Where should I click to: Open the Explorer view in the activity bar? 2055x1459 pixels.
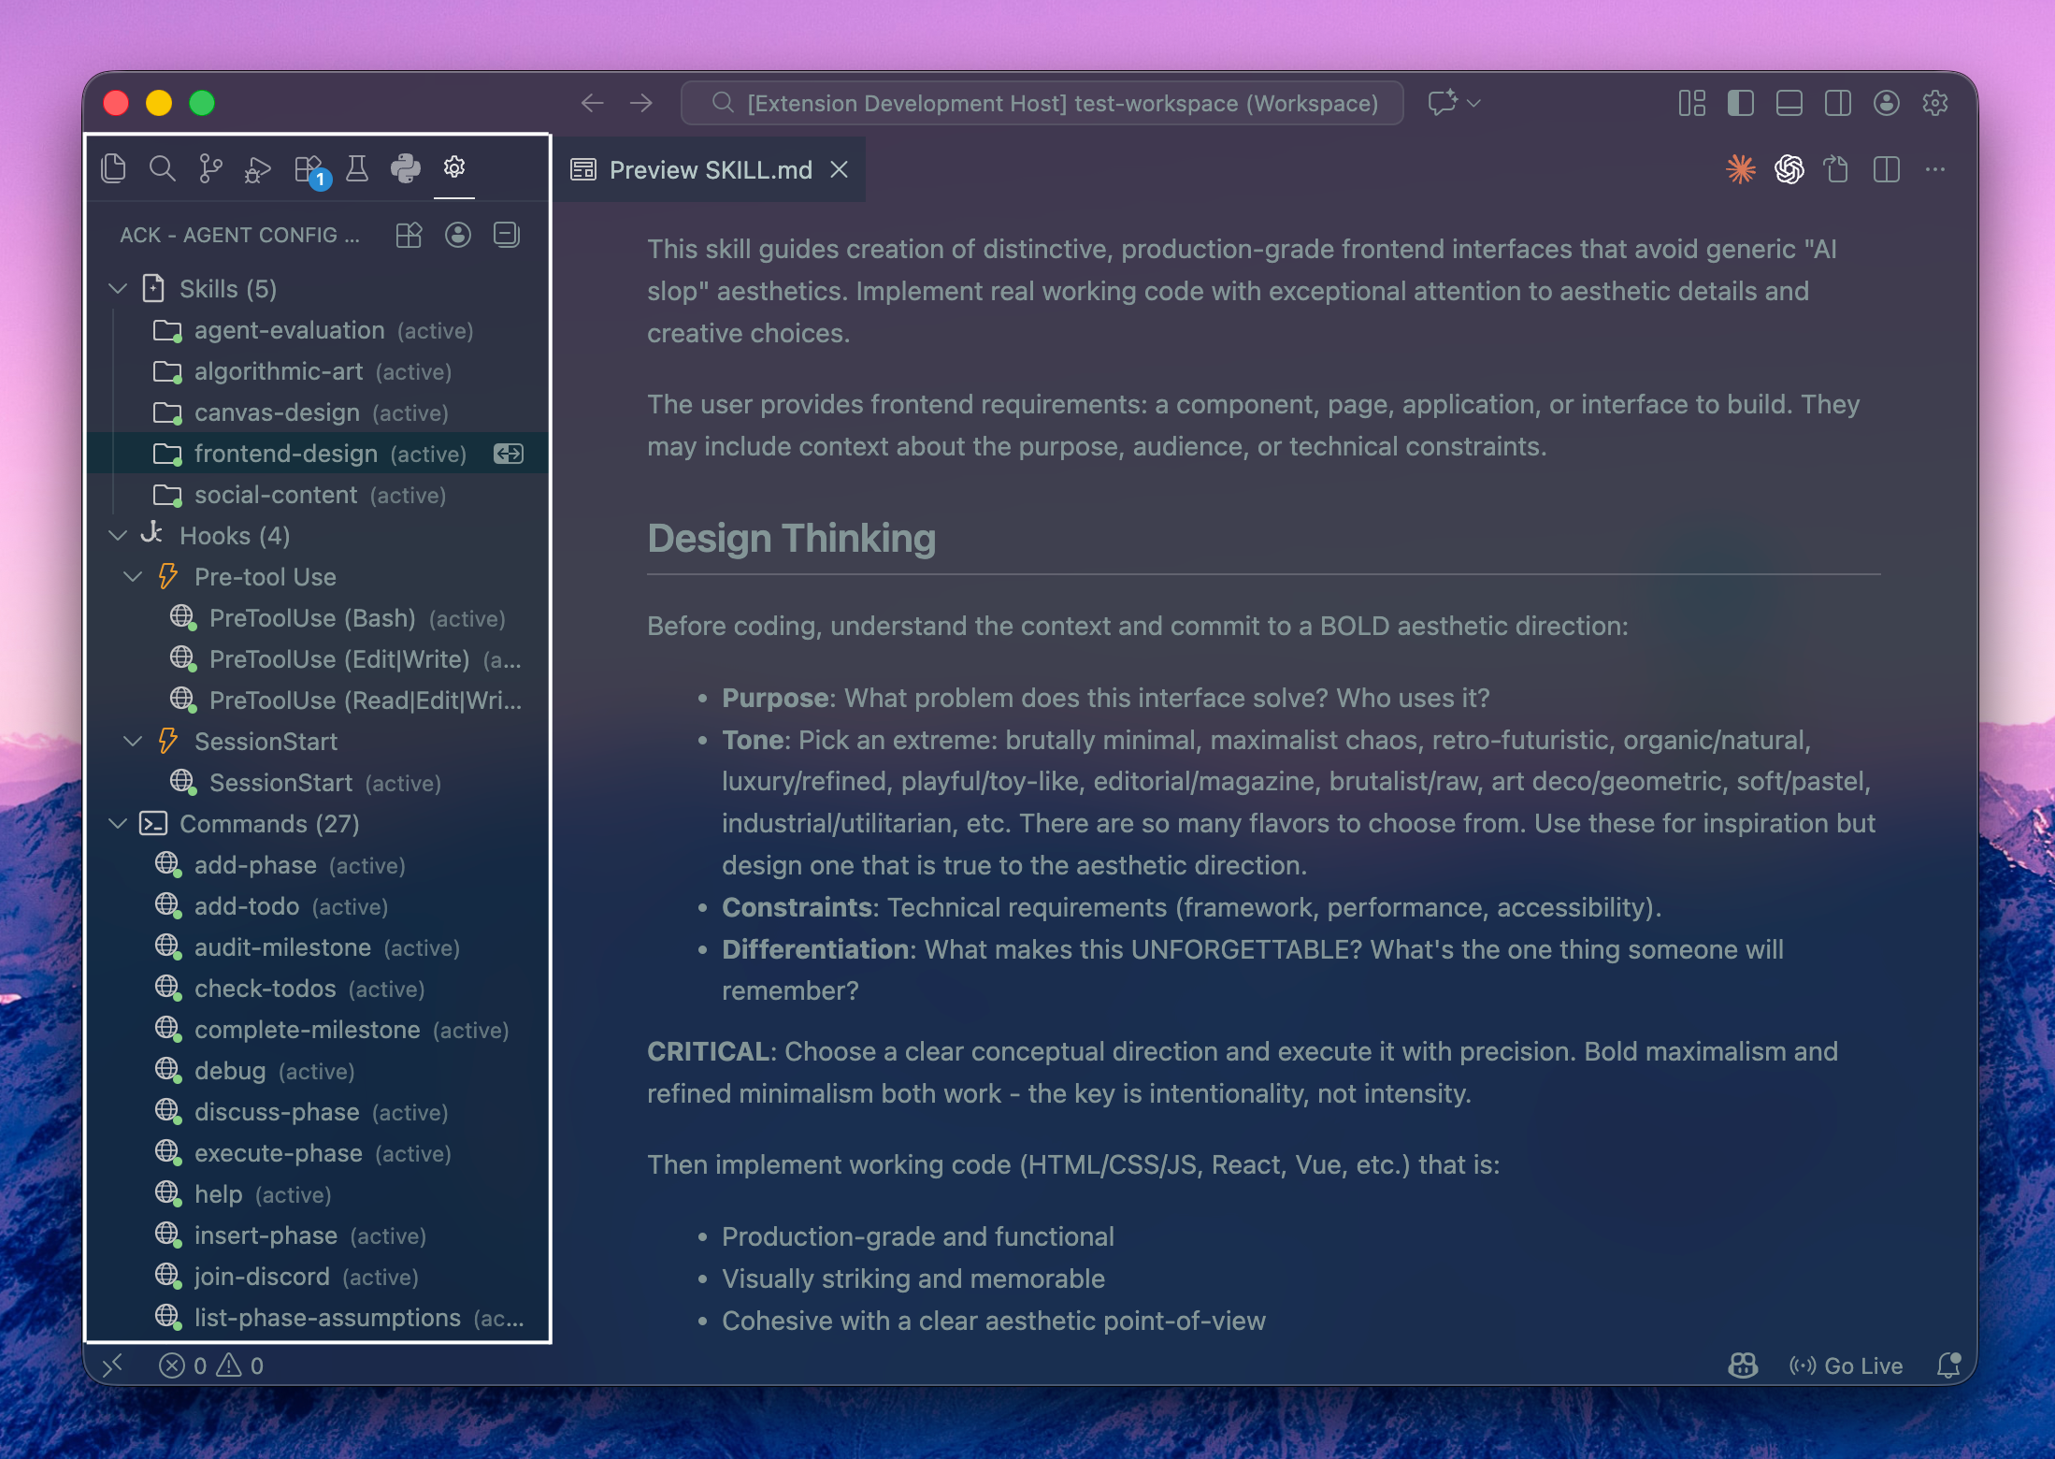(114, 168)
